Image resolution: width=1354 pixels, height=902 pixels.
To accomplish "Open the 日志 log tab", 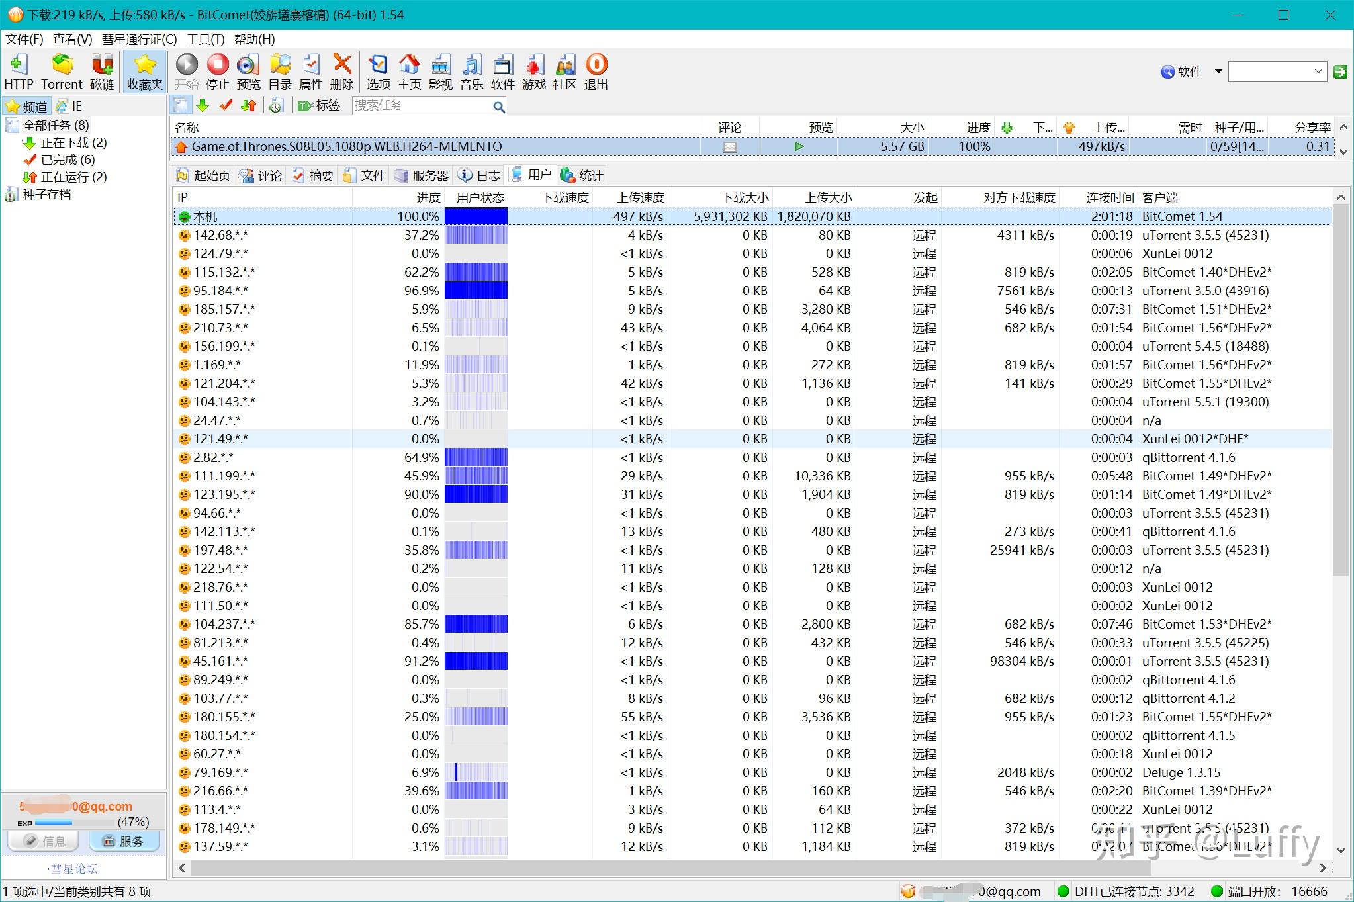I will click(480, 175).
